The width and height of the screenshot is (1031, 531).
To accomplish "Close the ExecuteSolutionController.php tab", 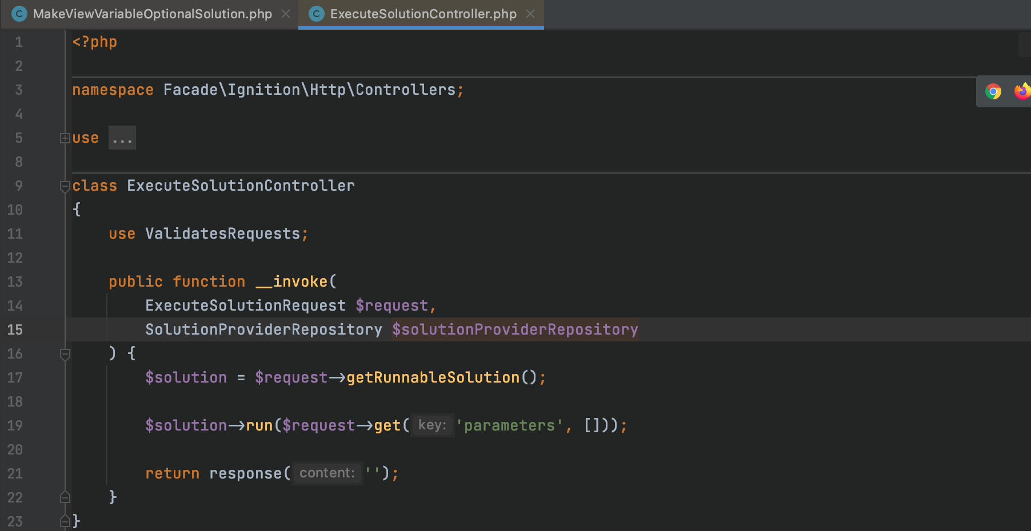I will [x=530, y=14].
